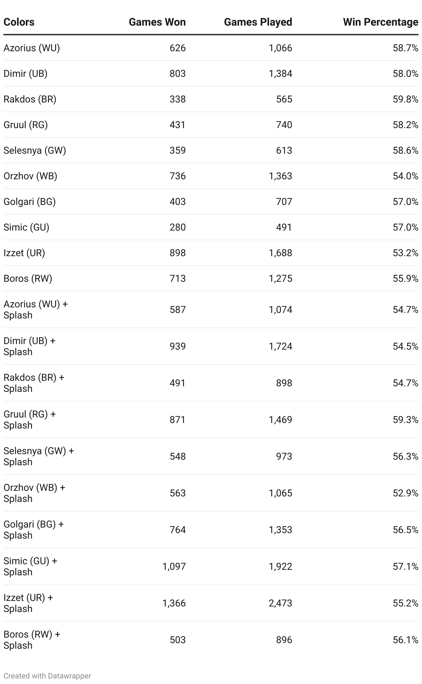Click Izzet + Splash games played value 2,473
Image resolution: width=422 pixels, height=684 pixels.
(x=280, y=603)
